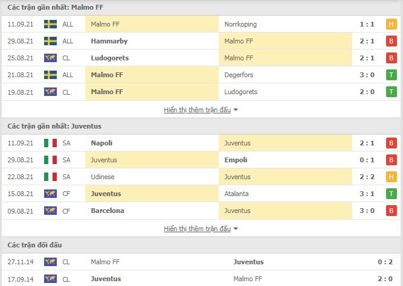Select the Empoli team name on 29.08.21

coord(236,160)
